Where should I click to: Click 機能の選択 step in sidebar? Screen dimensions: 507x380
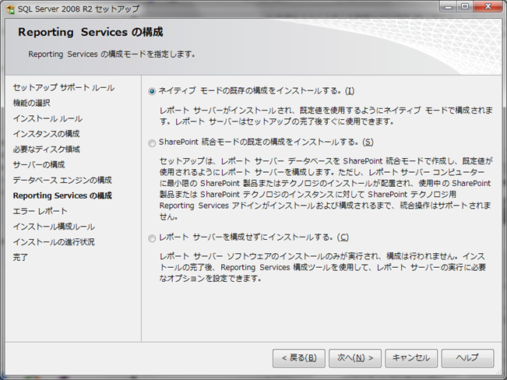click(32, 103)
